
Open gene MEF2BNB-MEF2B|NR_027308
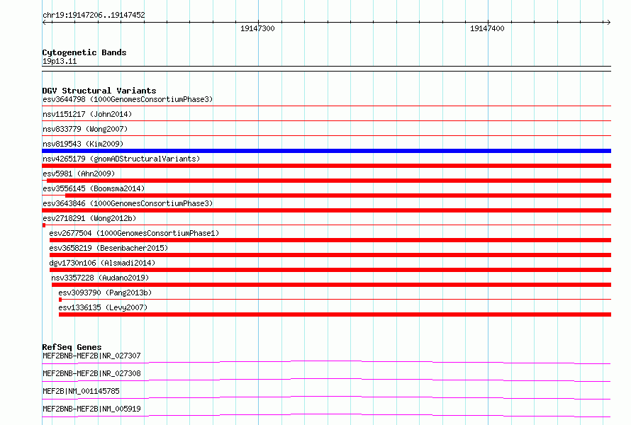click(x=91, y=373)
